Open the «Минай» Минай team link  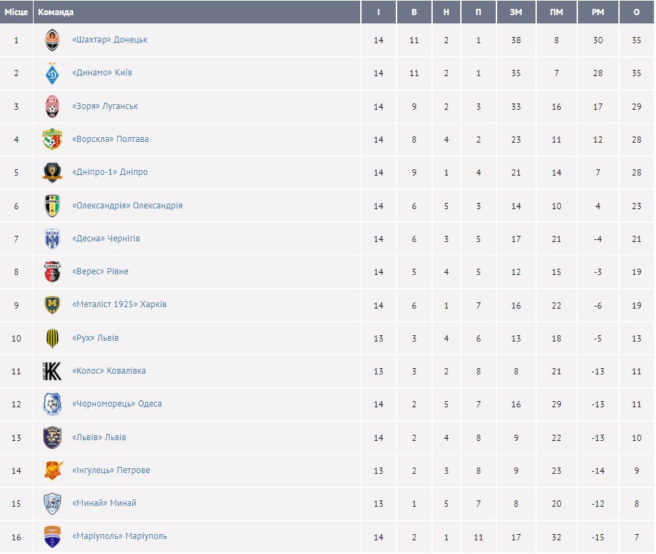point(103,503)
